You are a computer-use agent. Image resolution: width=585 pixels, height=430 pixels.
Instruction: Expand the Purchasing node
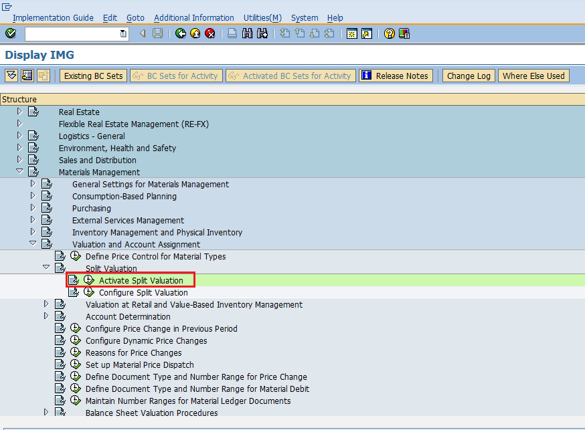pyautogui.click(x=33, y=207)
